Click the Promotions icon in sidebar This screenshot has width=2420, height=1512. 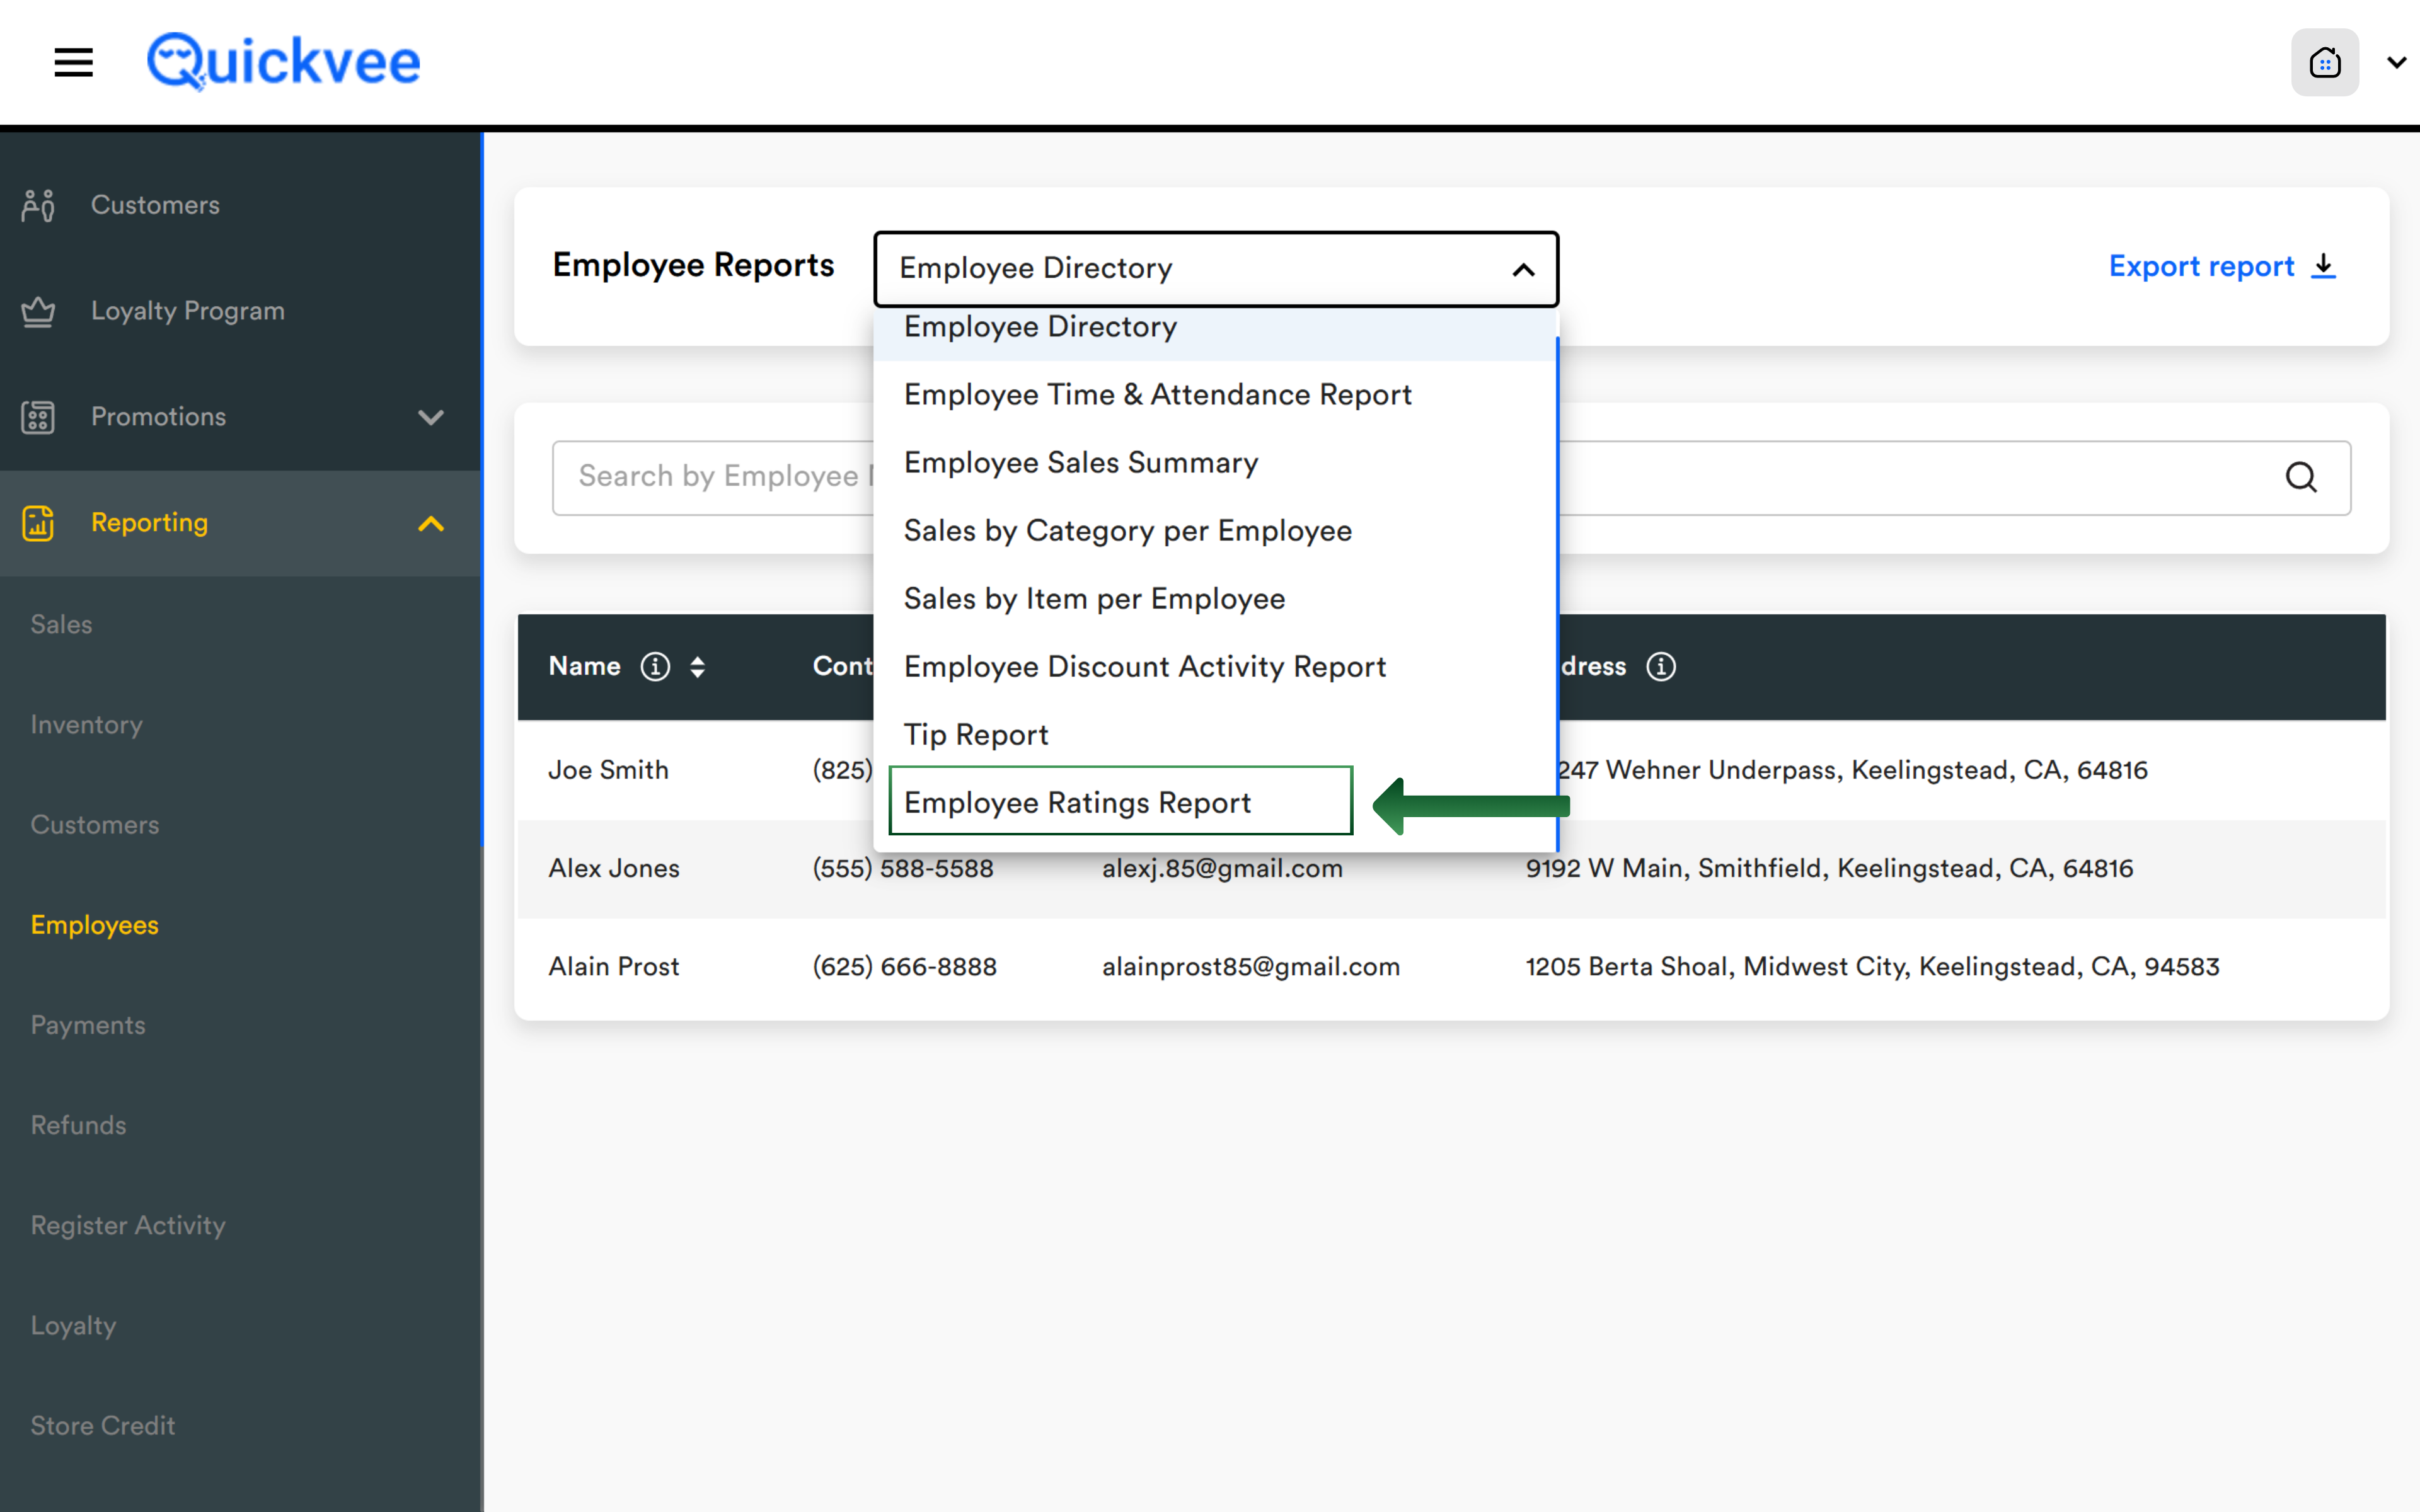(x=38, y=417)
